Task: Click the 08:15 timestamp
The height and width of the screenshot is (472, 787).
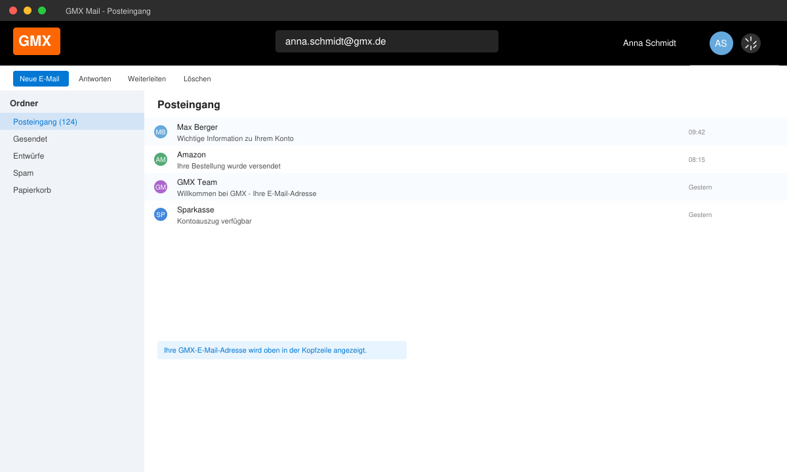Action: coord(696,159)
